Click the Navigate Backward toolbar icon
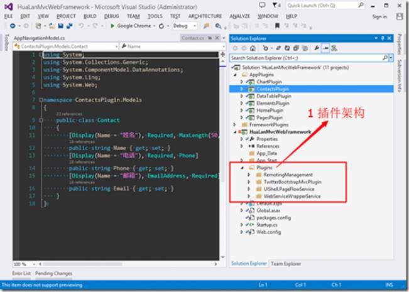This screenshot has width=409, height=292. (13, 26)
